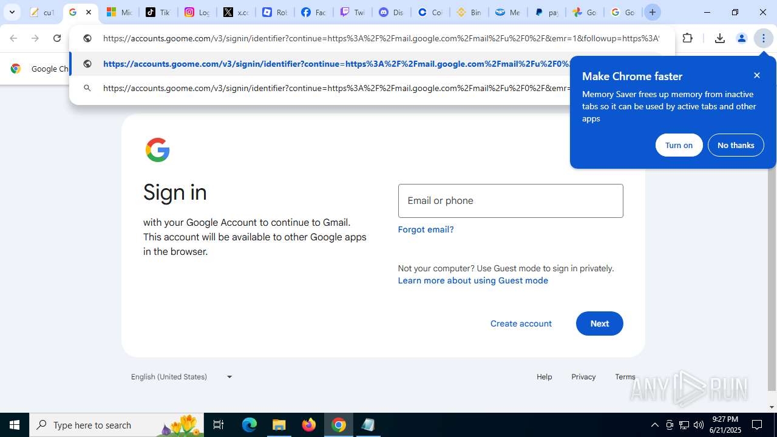
Task: Switch to the X.com tab
Action: 236,12
